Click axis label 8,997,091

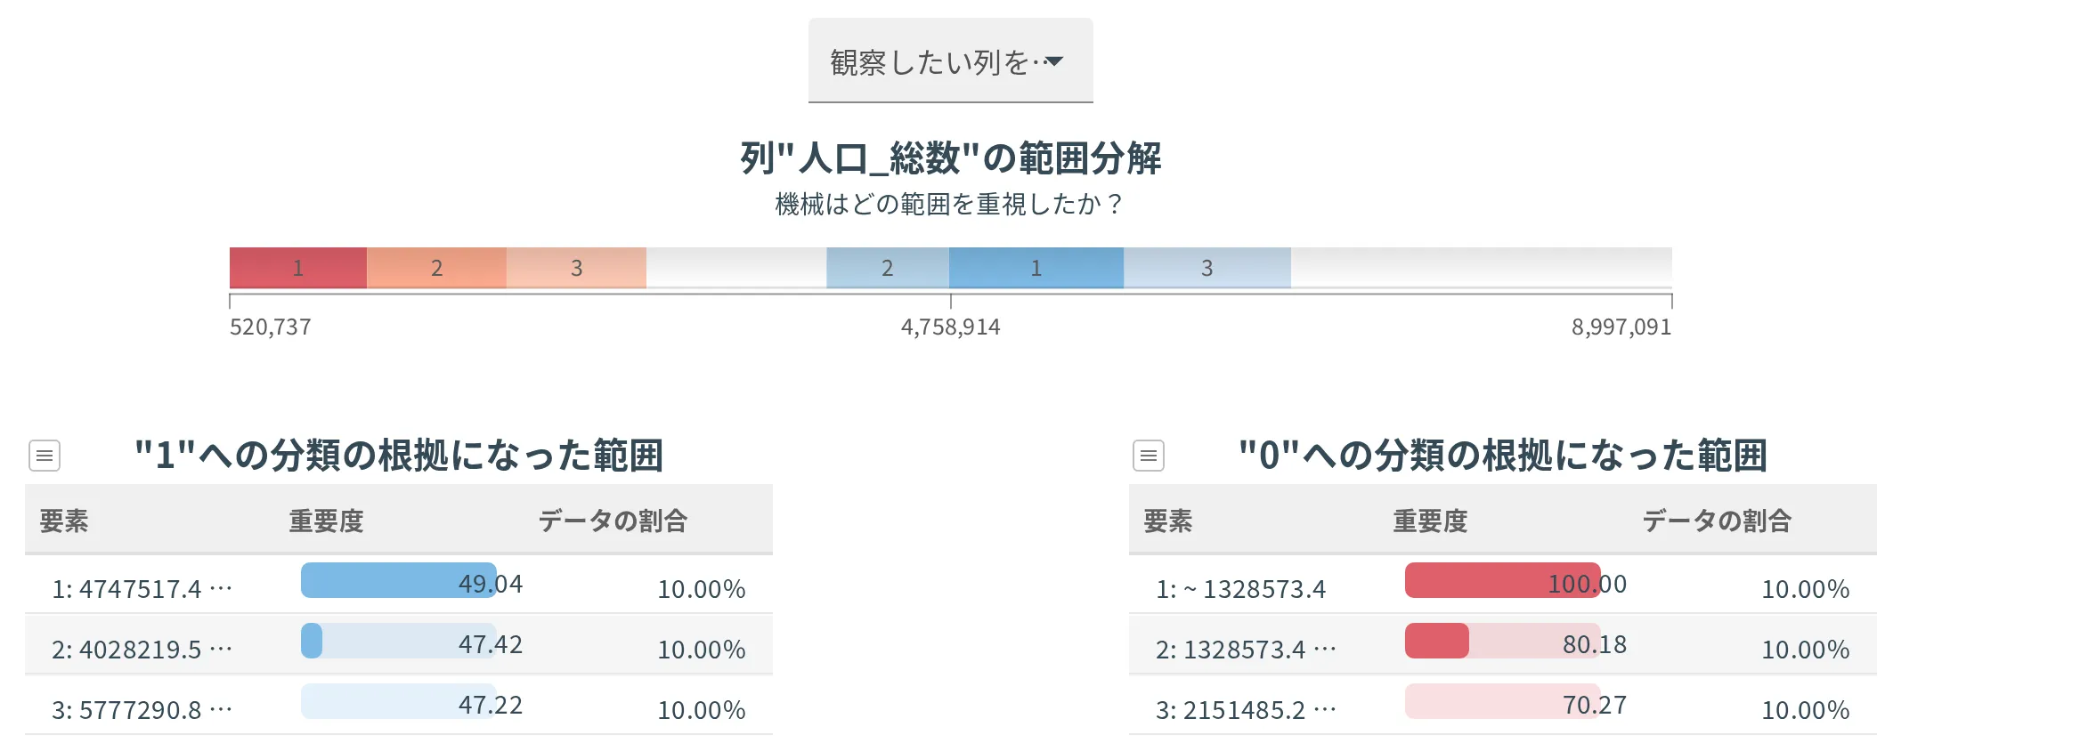pos(1621,327)
